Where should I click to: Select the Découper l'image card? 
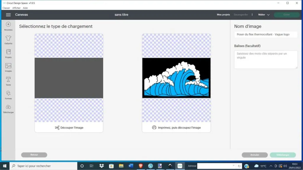tap(69, 83)
